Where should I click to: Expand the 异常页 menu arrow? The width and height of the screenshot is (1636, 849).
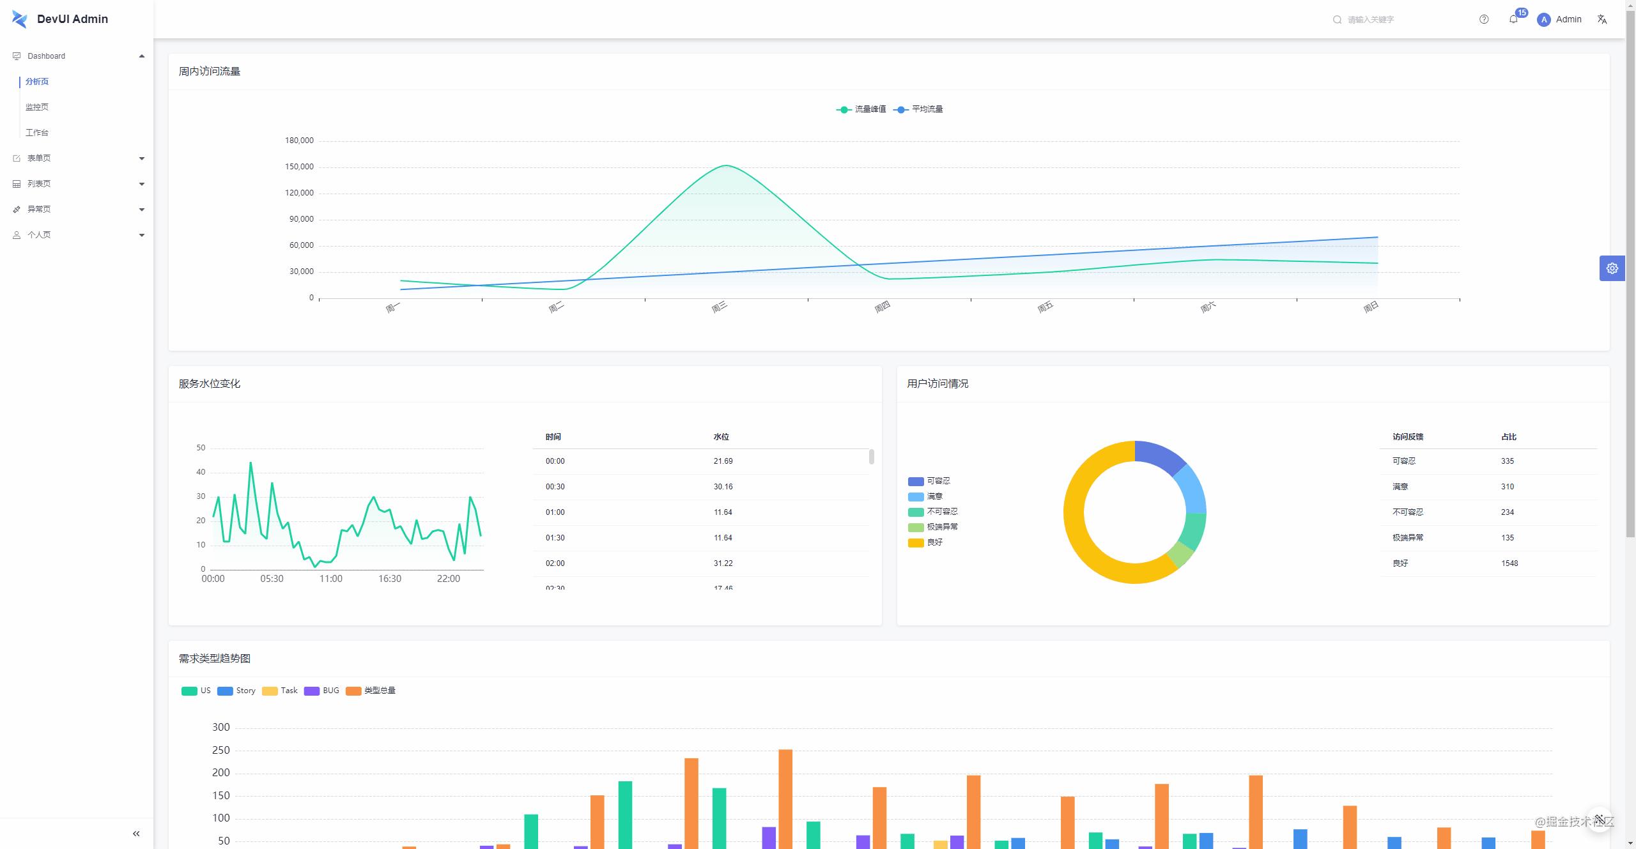point(142,210)
